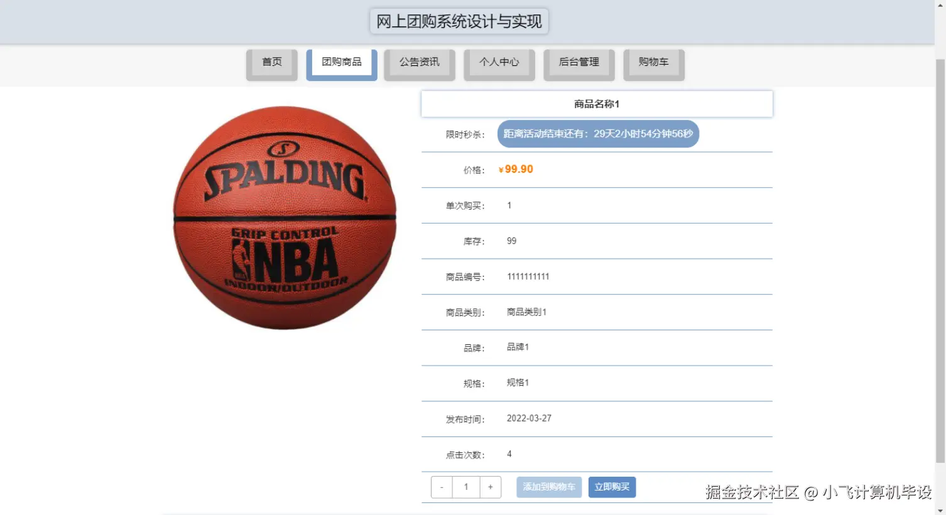Open the 首页 navigation tab
Image resolution: width=946 pixels, height=515 pixels.
point(272,65)
